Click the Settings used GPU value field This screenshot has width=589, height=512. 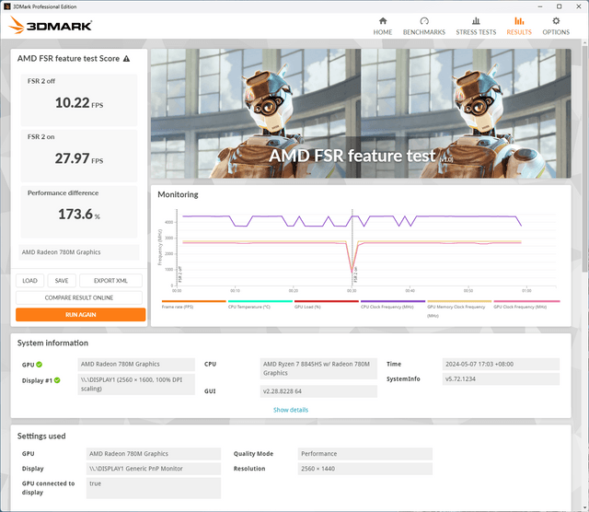coord(154,454)
